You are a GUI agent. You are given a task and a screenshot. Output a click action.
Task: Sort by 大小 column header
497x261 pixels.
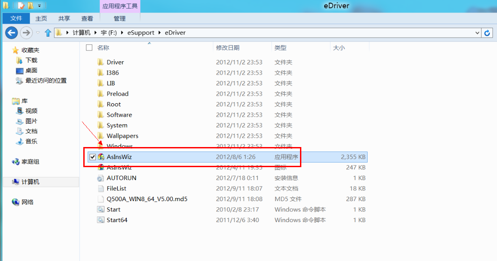[x=339, y=48]
